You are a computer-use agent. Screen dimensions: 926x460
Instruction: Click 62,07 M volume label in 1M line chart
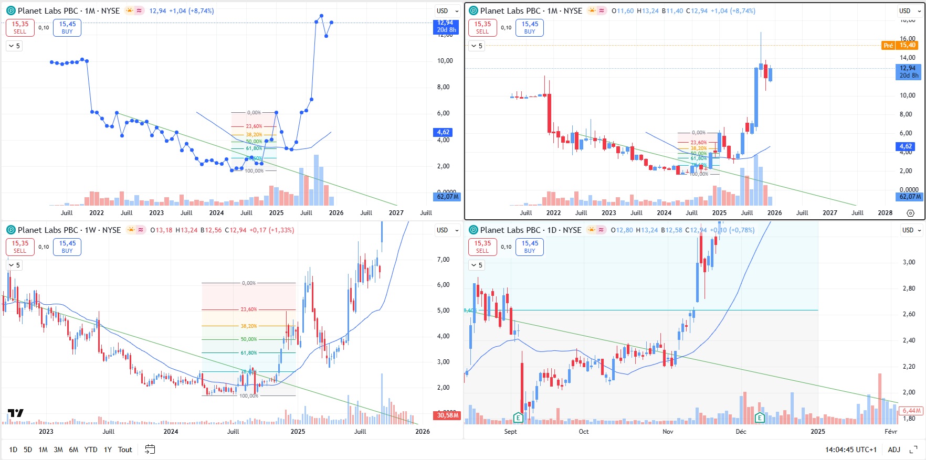[x=447, y=197]
